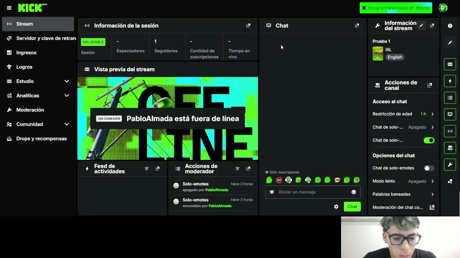460x258 pixels.
Task: Navigate to Moderación in the sidebar
Action: (x=38, y=110)
